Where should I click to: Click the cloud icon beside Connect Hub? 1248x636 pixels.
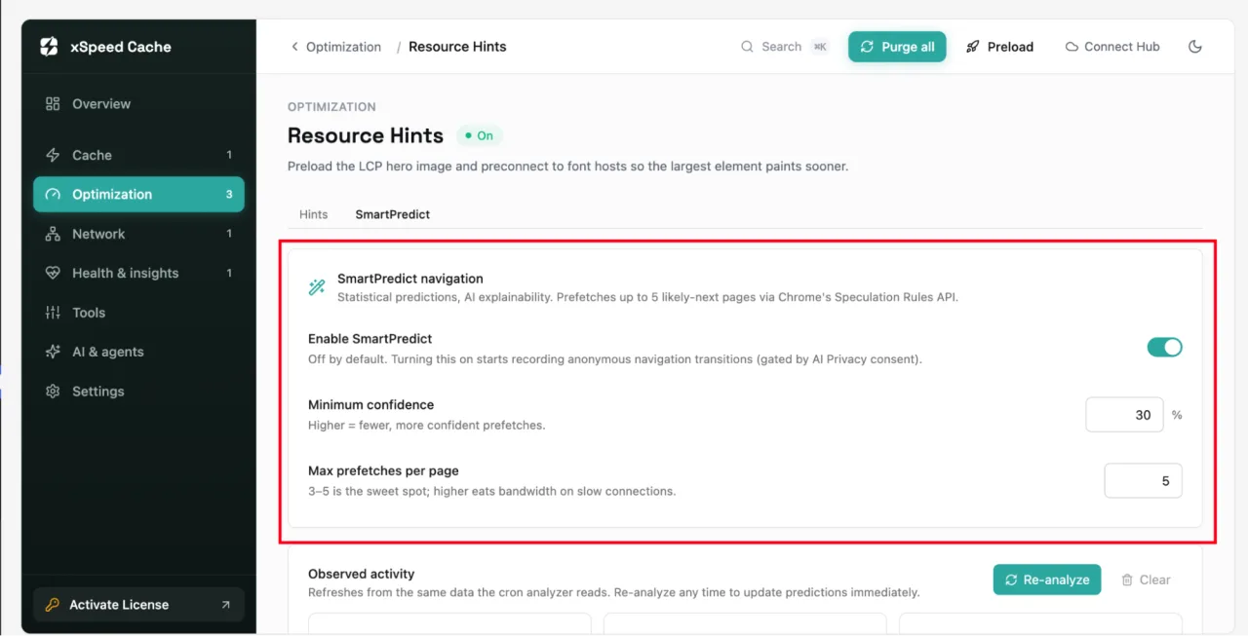1072,47
